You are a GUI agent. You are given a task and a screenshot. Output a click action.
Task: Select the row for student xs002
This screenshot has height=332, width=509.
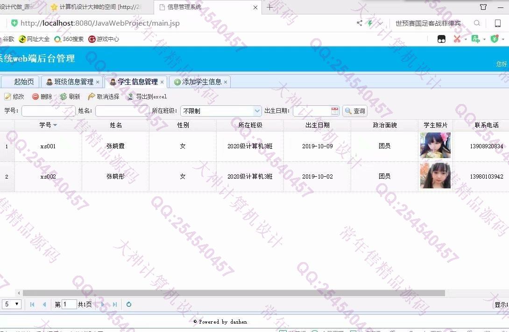coord(48,177)
